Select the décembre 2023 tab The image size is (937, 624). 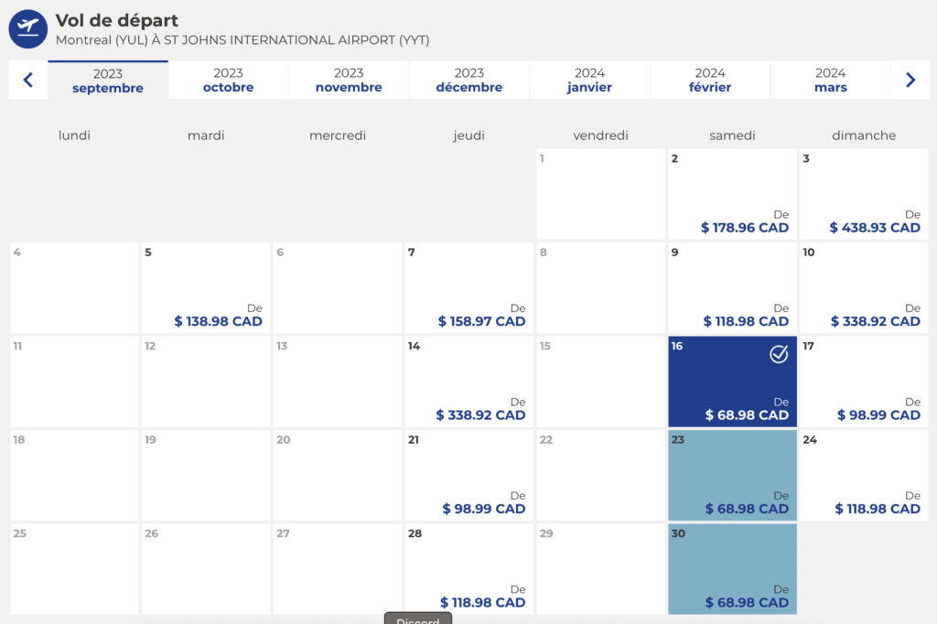[468, 81]
